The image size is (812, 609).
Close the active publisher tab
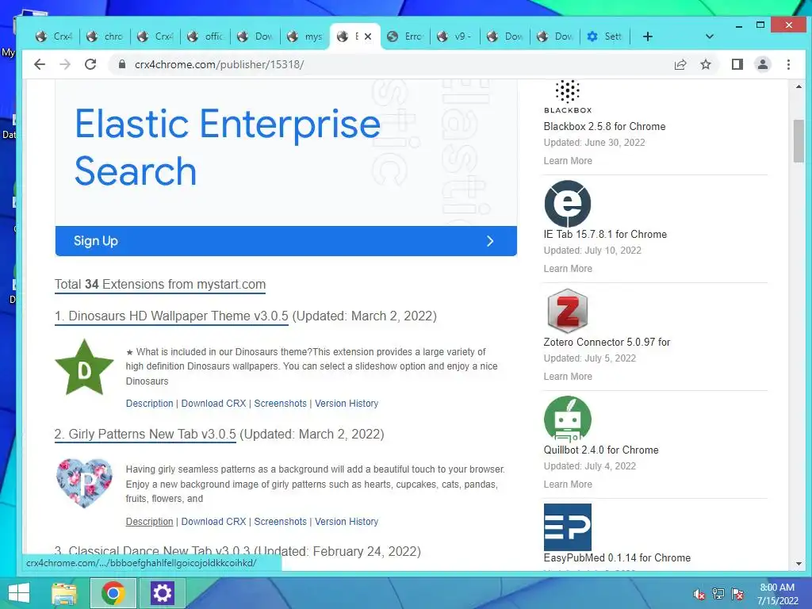point(368,36)
